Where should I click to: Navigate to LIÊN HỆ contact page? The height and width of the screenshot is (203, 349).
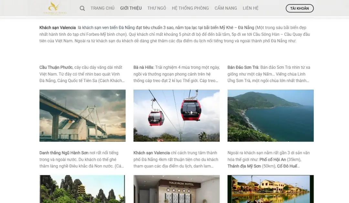click(x=250, y=8)
